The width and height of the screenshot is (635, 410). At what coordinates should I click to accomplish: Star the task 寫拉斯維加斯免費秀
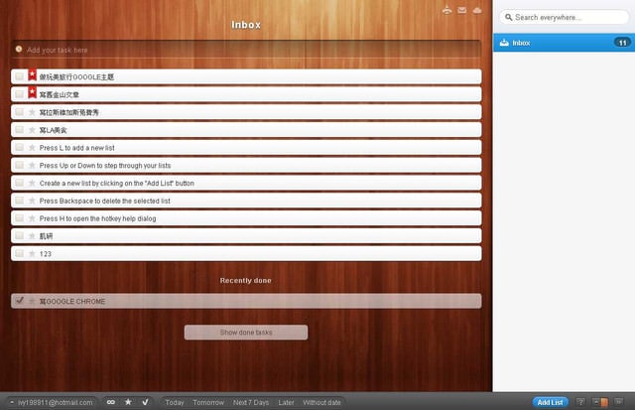[x=32, y=112]
